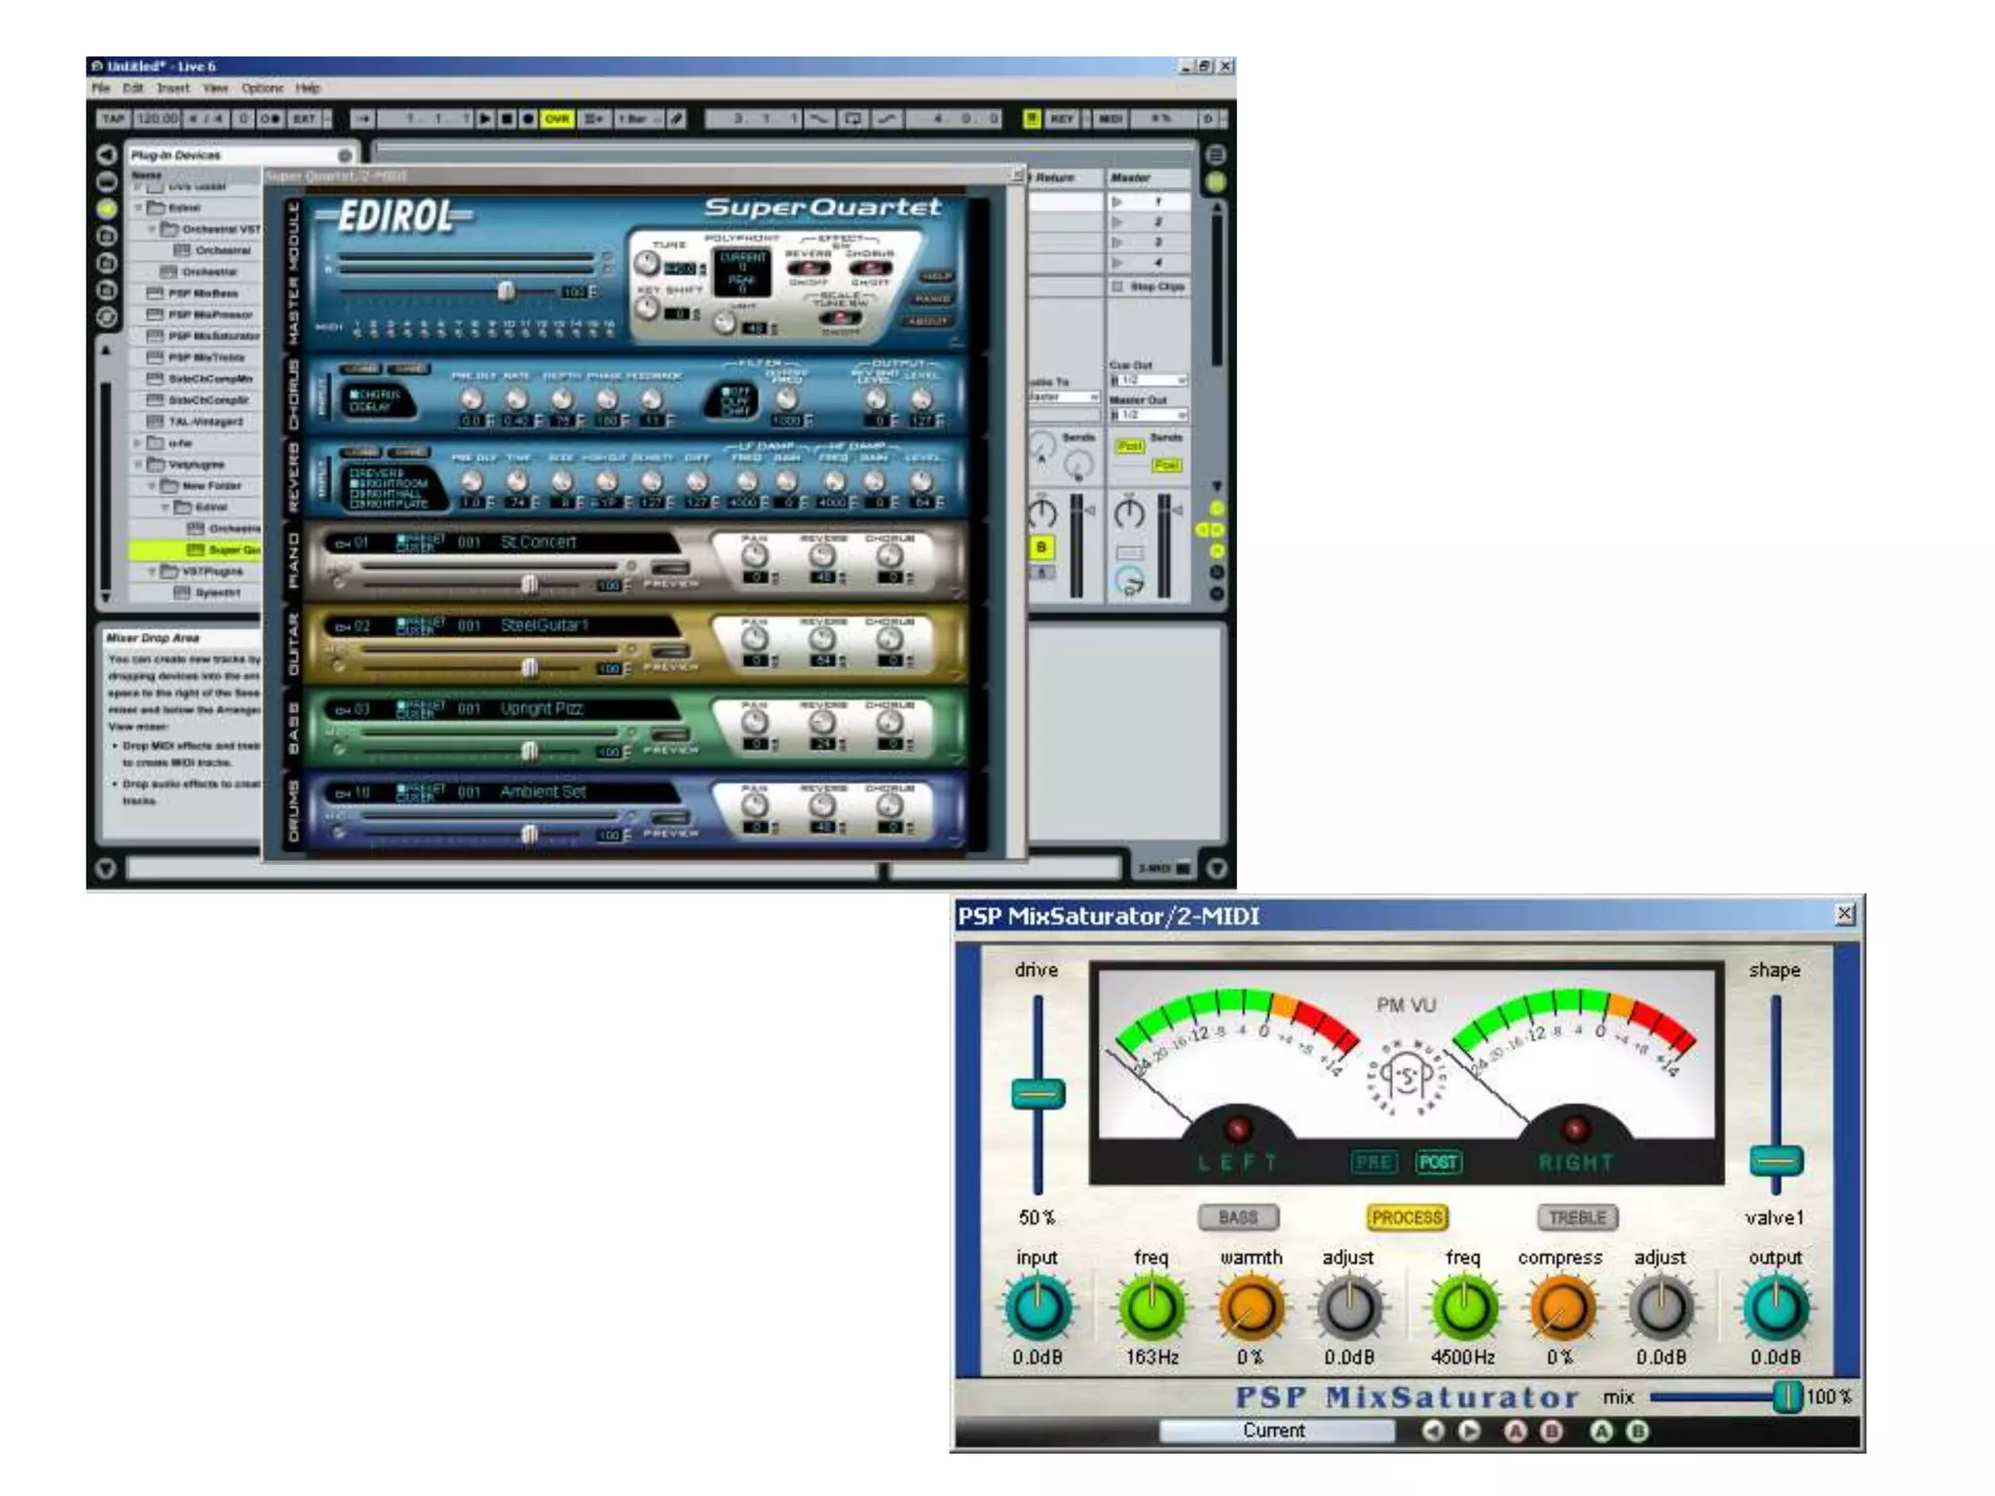The width and height of the screenshot is (1995, 1496).
Task: Collapse the Edirol folder in browser
Action: tap(138, 207)
